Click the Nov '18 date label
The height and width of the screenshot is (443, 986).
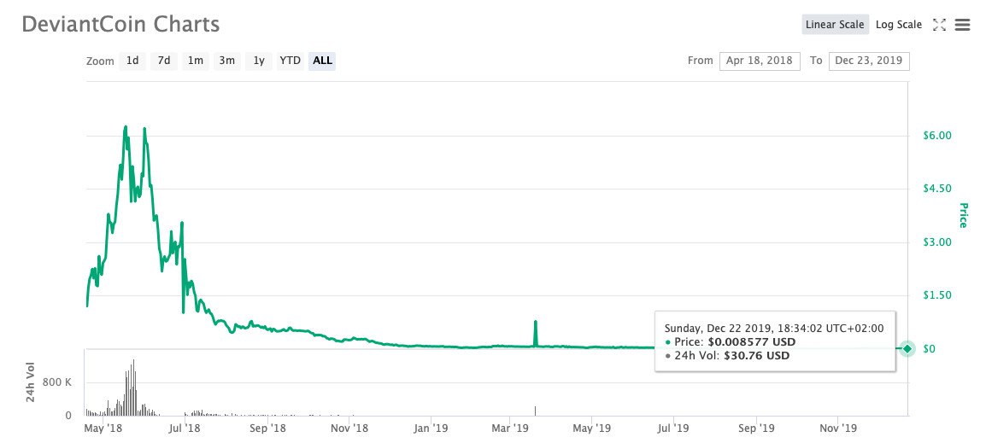(x=349, y=429)
